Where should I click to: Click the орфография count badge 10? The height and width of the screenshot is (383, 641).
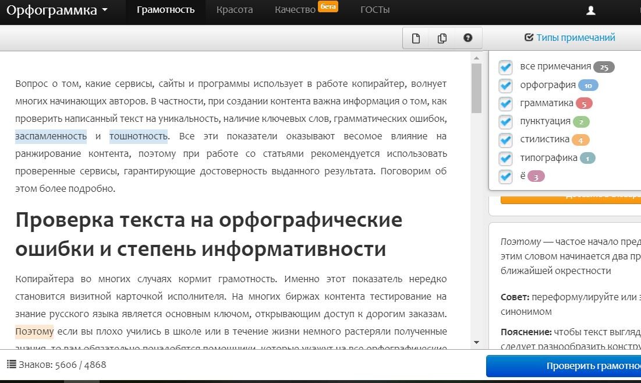tap(588, 86)
